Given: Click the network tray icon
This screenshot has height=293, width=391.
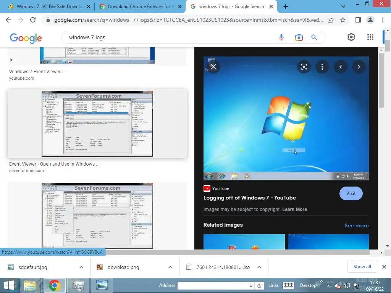Looking at the screenshot, I should (x=347, y=285).
